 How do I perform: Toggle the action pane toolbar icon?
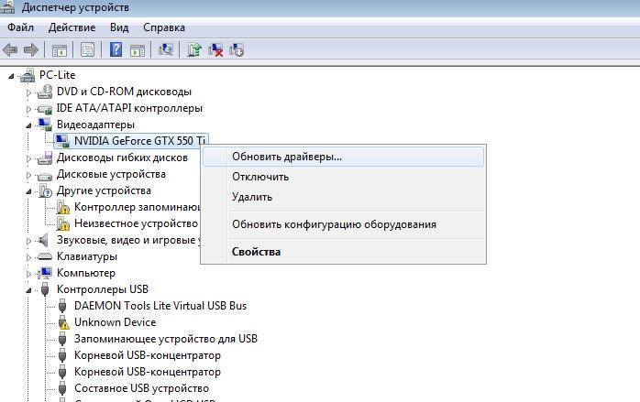(x=138, y=50)
